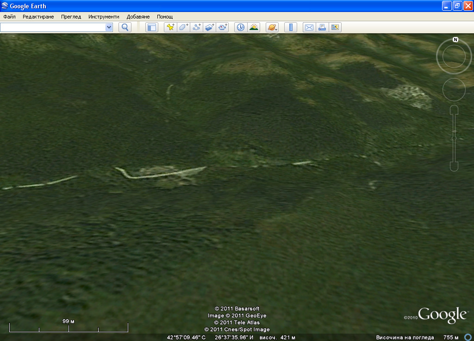Print the current view
The height and width of the screenshot is (341, 474).
(x=322, y=27)
